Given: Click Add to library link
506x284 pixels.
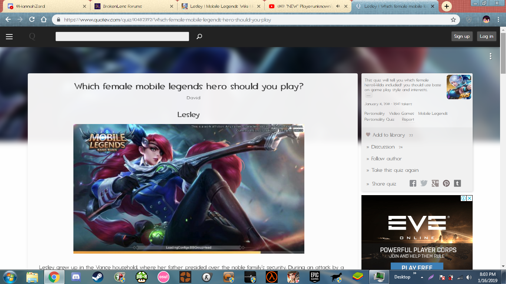Looking at the screenshot, I should point(388,135).
